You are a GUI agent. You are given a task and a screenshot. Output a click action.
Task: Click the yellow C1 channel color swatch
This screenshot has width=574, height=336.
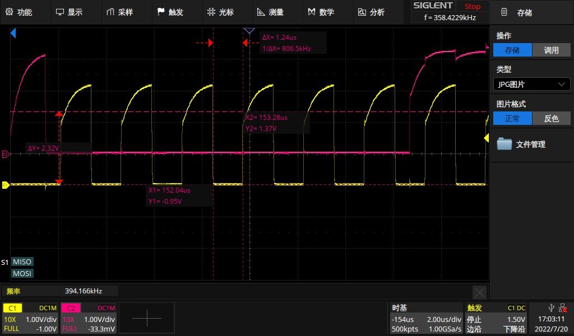(12, 307)
